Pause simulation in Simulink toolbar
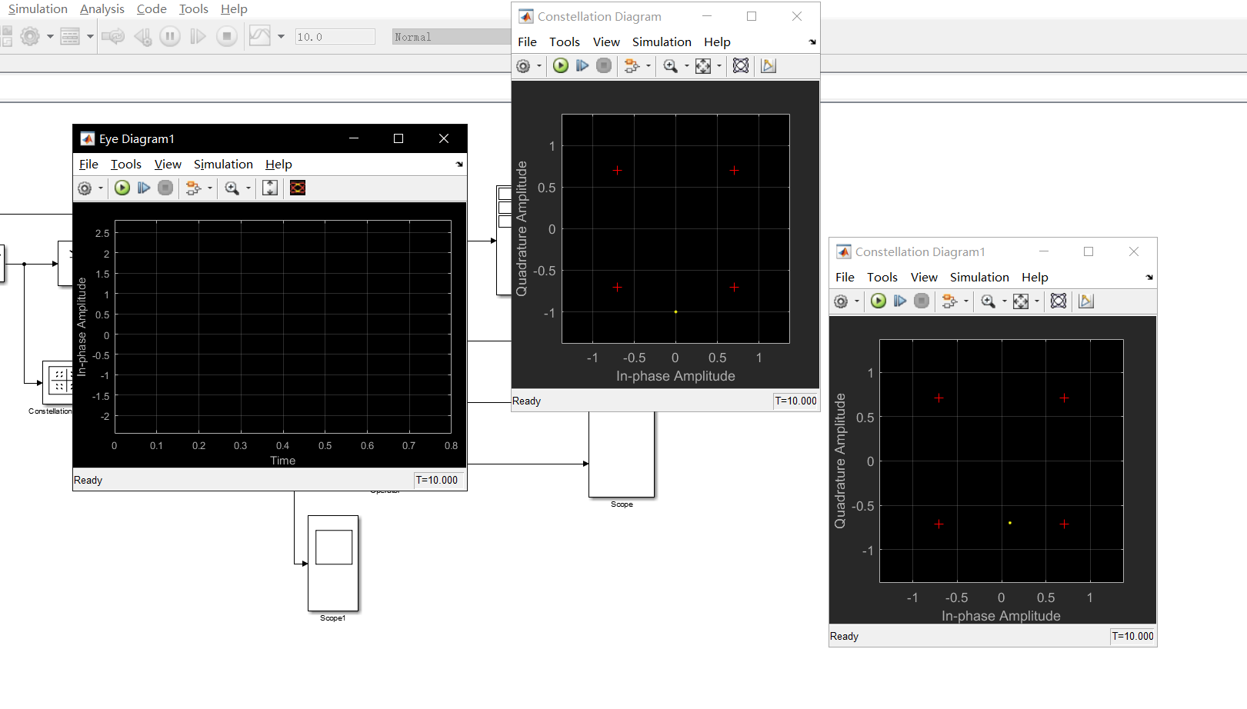Screen dimensions: 1247x709 tap(170, 36)
